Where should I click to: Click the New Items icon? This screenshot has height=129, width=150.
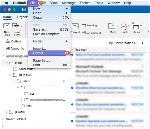pos(16,26)
